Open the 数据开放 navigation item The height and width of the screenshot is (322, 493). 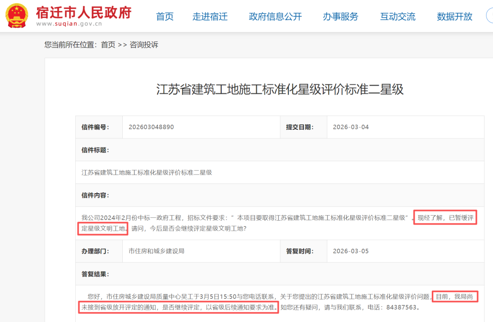pyautogui.click(x=454, y=16)
